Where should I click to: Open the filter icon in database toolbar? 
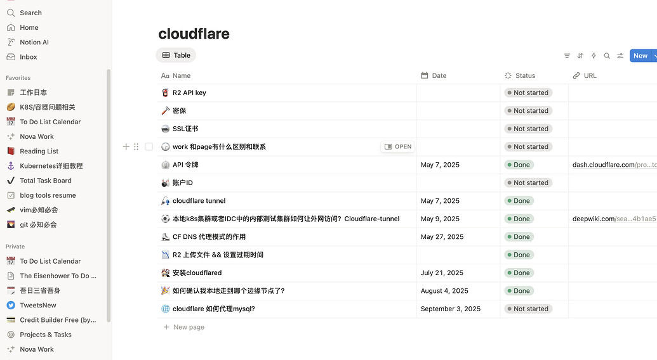pos(567,56)
